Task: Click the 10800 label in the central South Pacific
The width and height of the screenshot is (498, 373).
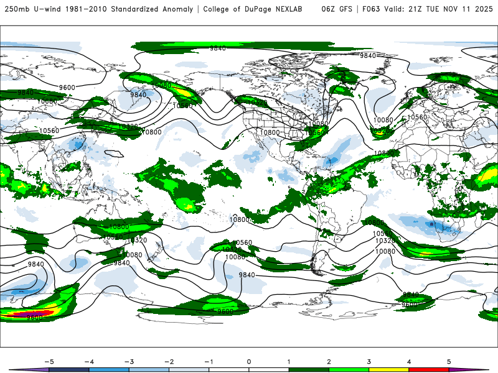Action: [240, 219]
